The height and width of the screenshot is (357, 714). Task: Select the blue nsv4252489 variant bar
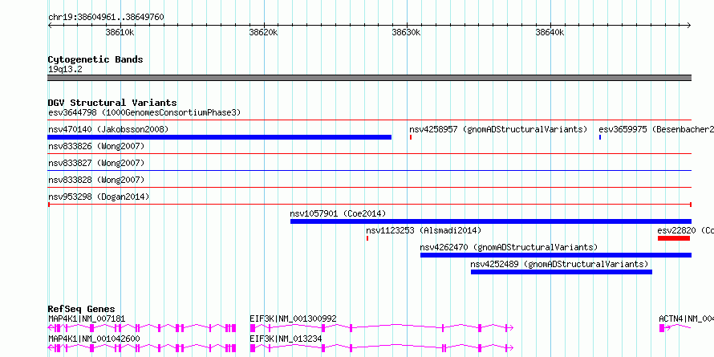tap(562, 272)
